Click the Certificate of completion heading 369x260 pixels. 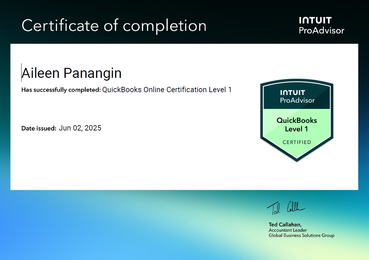click(x=114, y=26)
